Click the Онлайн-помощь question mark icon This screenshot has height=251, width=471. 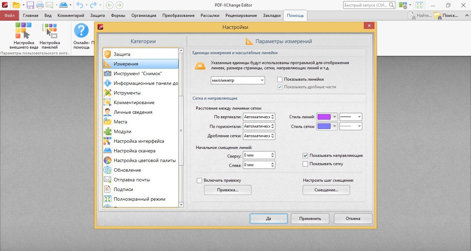(81, 31)
